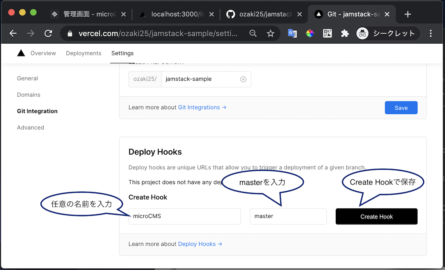Click the lock icon in address bar
This screenshot has height=270, width=445.
(70, 34)
